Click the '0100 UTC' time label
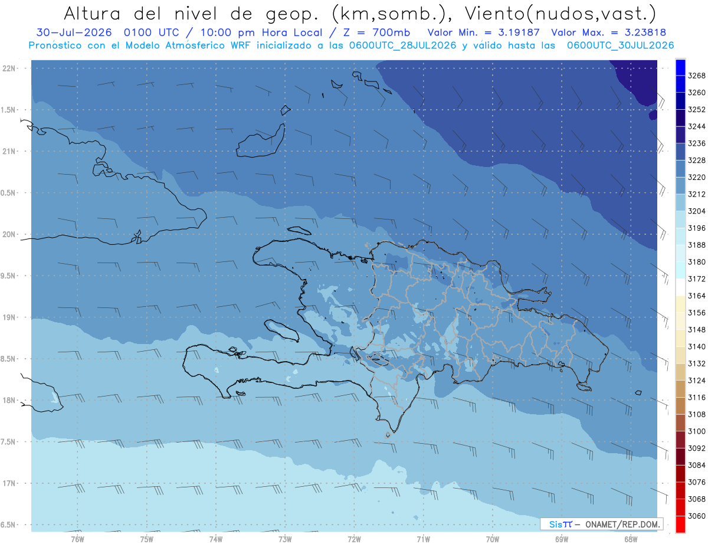The width and height of the screenshot is (708, 547). pyautogui.click(x=155, y=33)
